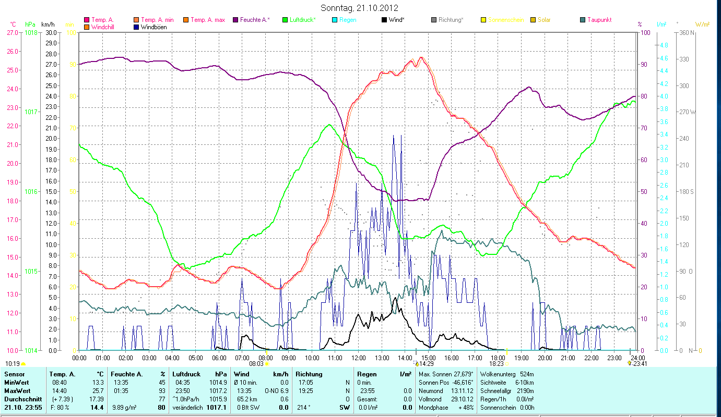Image resolution: width=721 pixels, height=417 pixels.
Task: Click the maximum temperature value 25.7
Action: (x=99, y=390)
